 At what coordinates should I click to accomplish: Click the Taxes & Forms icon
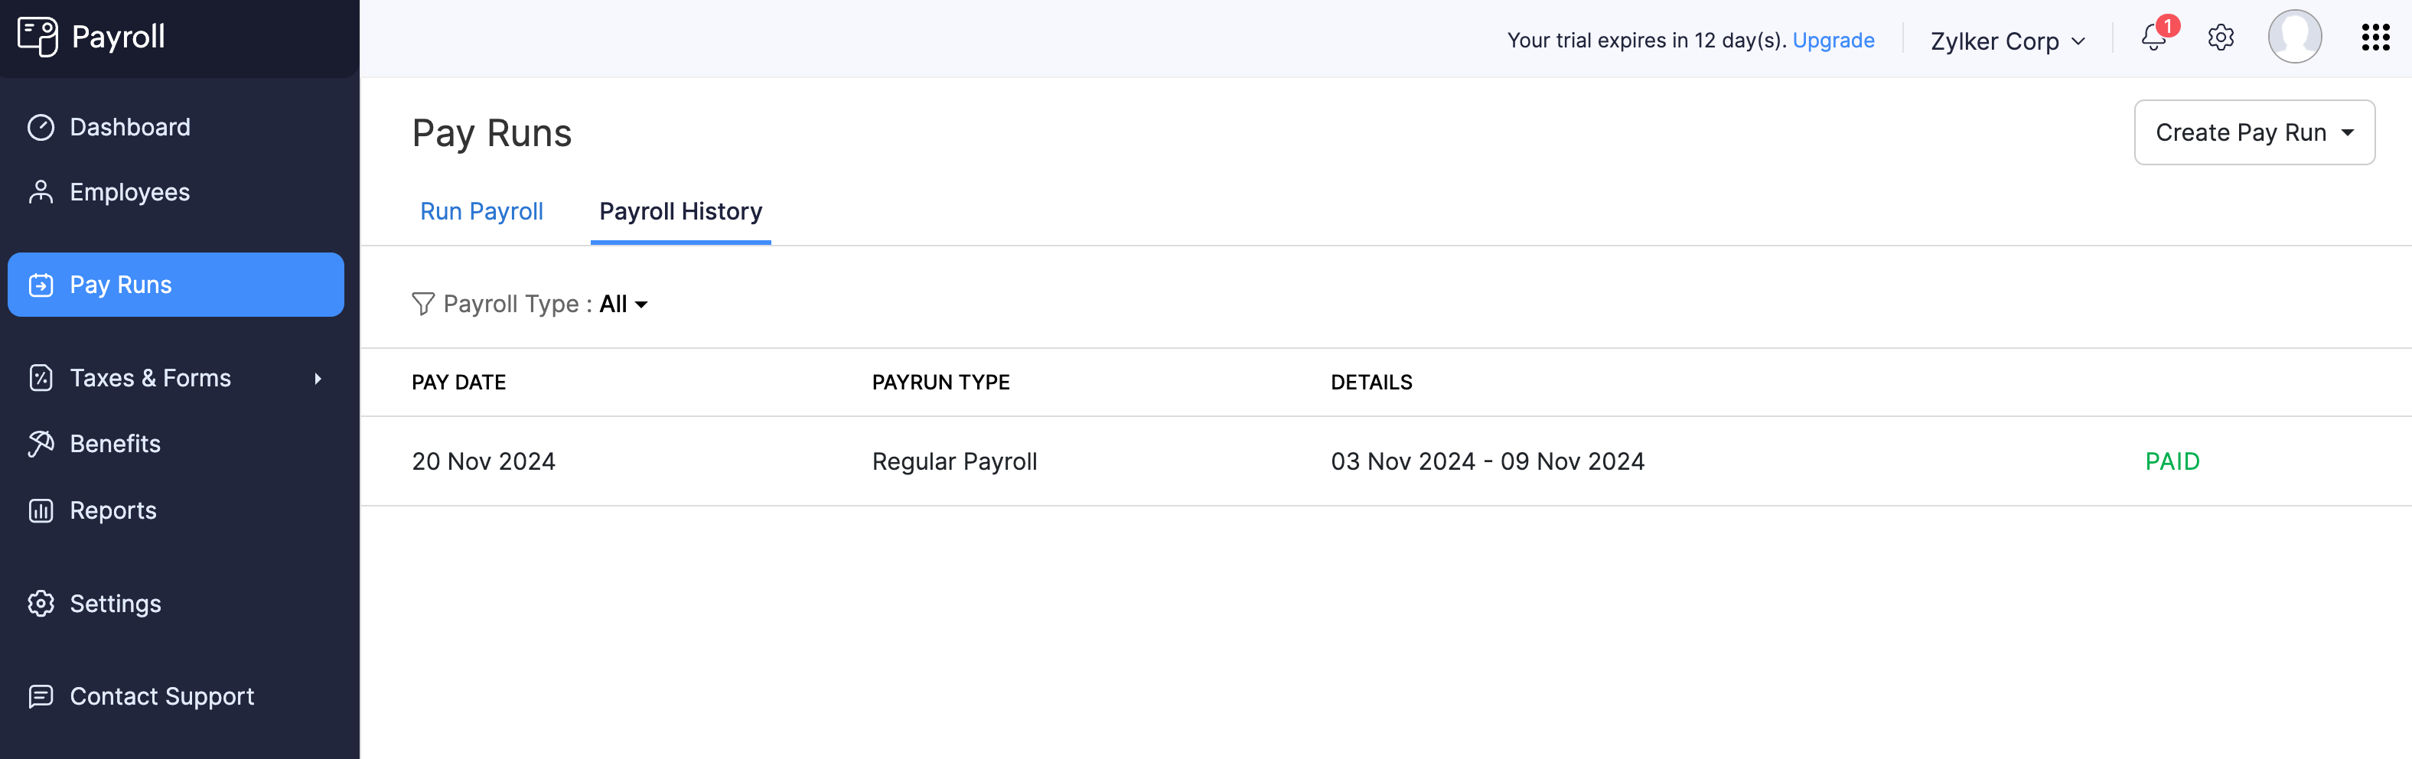[x=41, y=377]
